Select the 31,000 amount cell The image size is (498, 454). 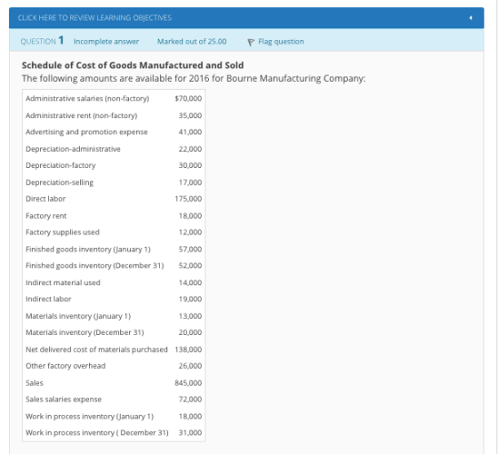coord(190,433)
